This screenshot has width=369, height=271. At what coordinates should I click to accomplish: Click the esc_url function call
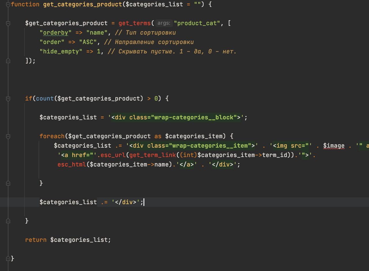pos(113,155)
